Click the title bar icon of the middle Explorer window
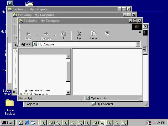The image size is (168, 126). coord(15,15)
